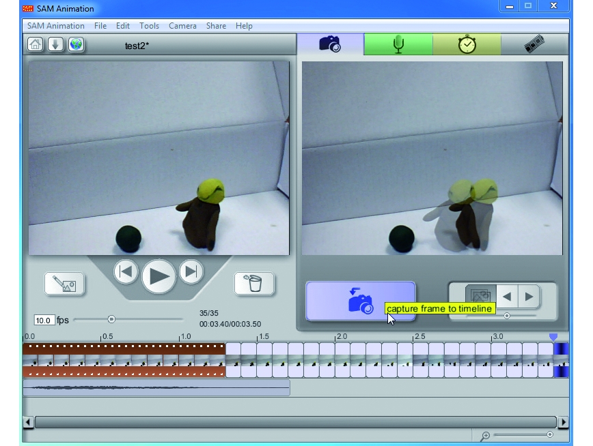Viewport: 593px width, 446px height.
Task: Adjust the onion skin opacity slider
Action: coord(507,315)
